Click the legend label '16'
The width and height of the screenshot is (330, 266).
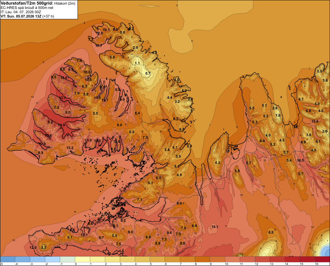tap(316, 264)
